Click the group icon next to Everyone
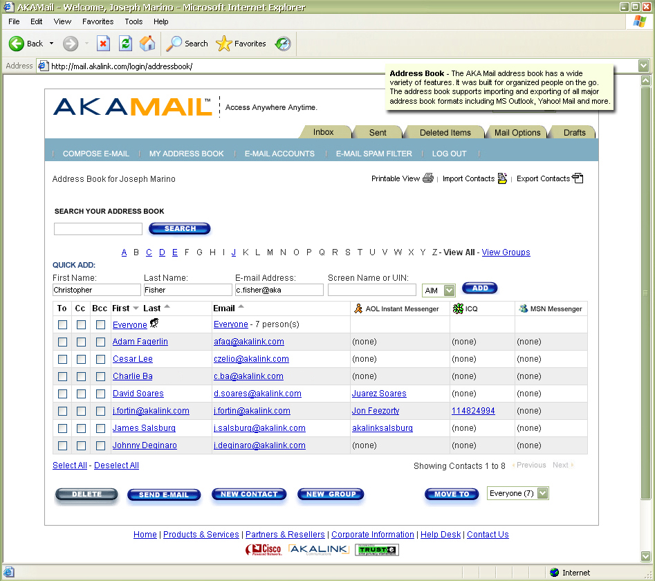The image size is (655, 581). click(x=155, y=323)
